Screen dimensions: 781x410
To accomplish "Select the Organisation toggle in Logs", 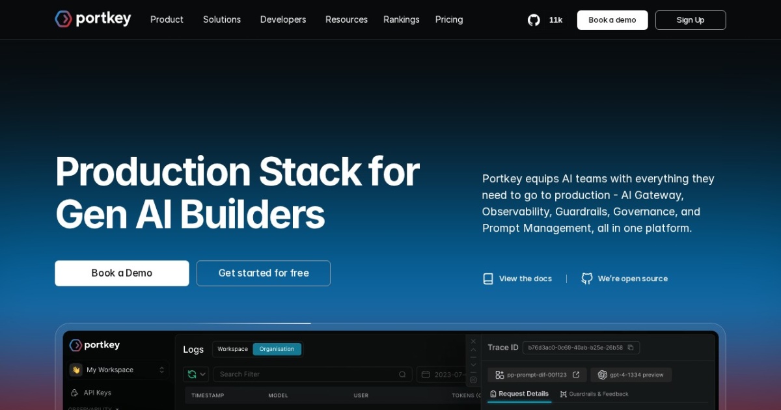I will [277, 349].
